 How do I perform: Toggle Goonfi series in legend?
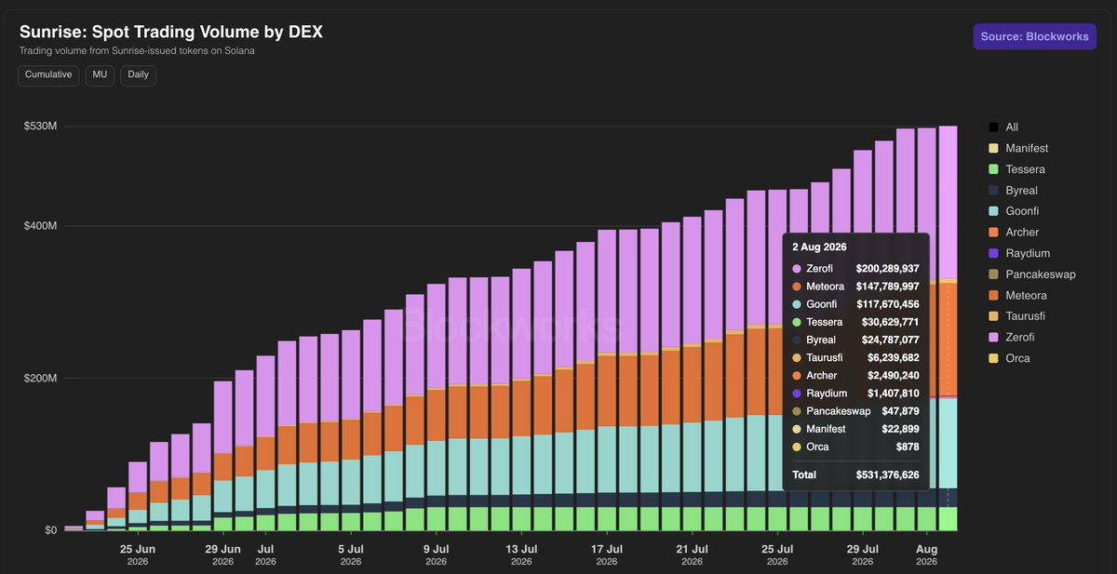coord(1014,211)
